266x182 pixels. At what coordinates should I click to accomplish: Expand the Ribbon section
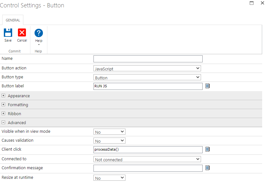point(4,114)
